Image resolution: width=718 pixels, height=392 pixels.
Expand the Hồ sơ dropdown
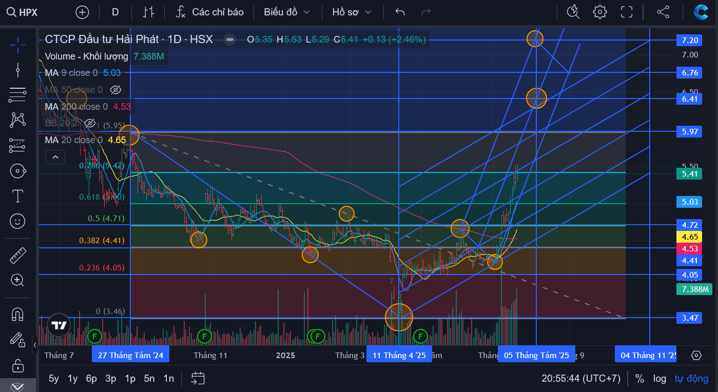pyautogui.click(x=352, y=12)
